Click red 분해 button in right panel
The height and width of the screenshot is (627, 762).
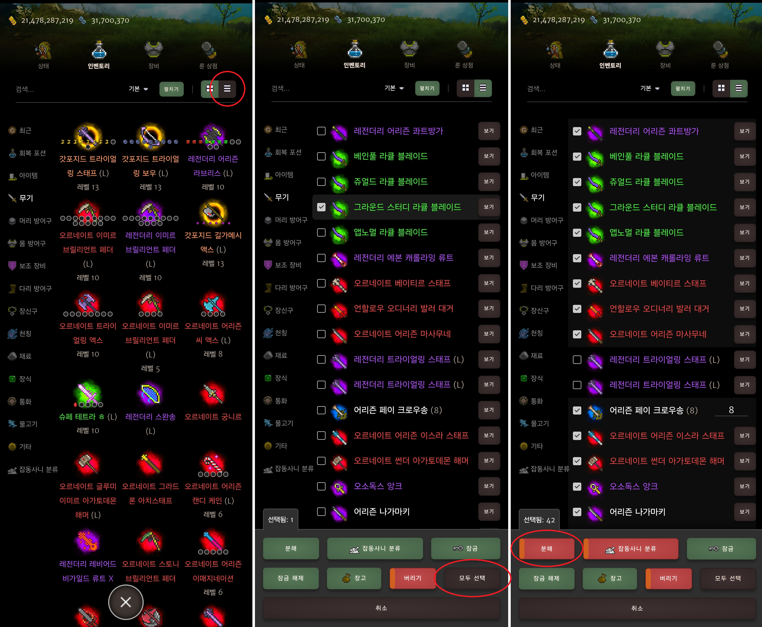coord(547,549)
